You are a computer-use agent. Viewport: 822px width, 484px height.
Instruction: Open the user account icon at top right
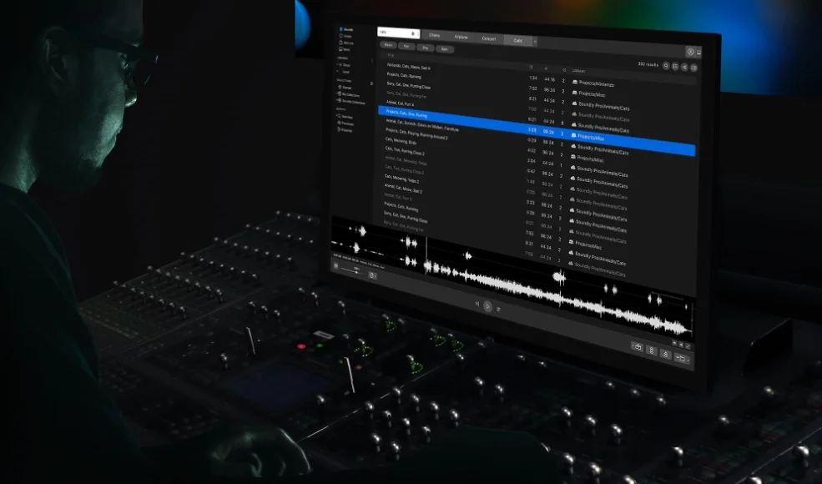pyautogui.click(x=690, y=52)
